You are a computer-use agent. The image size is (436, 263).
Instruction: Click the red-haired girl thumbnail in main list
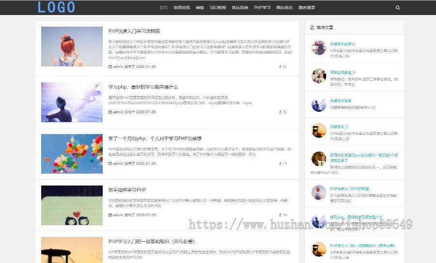72,46
